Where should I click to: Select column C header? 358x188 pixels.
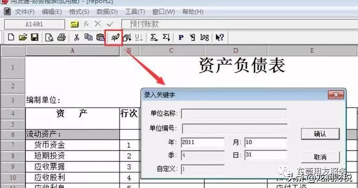172,50
